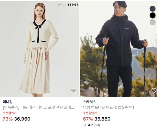Visit the 미니멈 brand name link
The width and height of the screenshot is (157, 127).
8,102
